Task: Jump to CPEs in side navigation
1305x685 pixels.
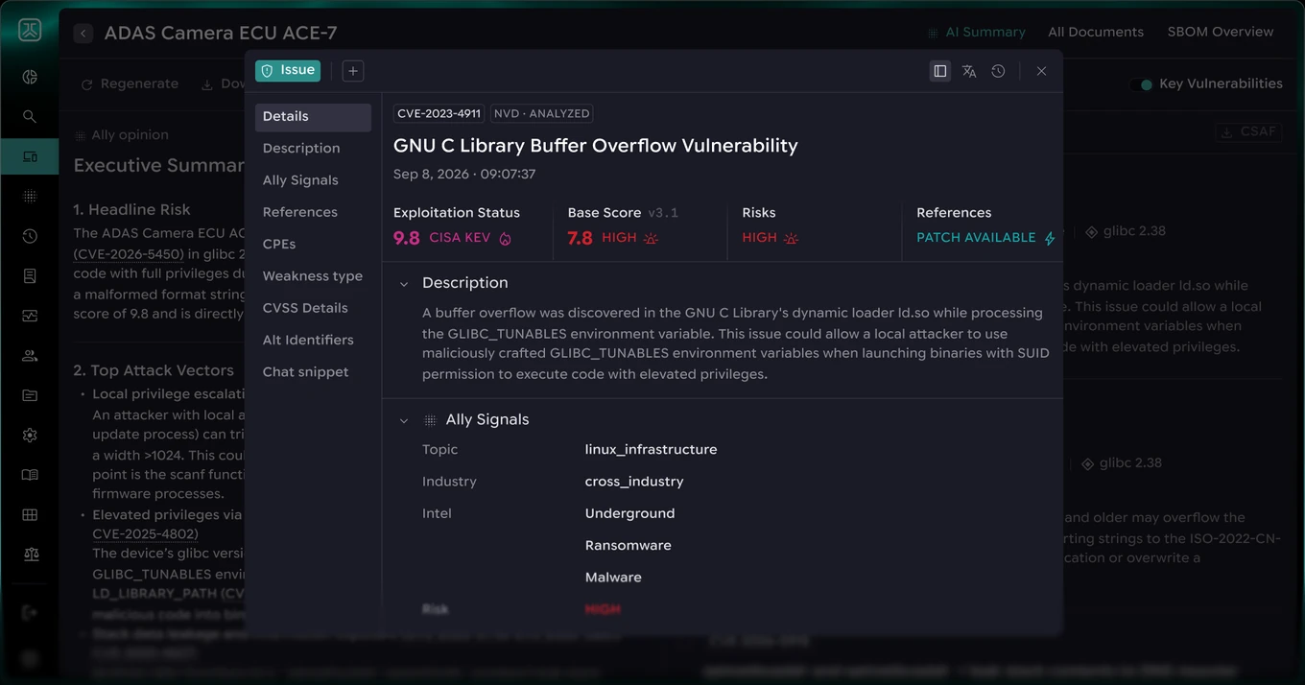Action: pyautogui.click(x=279, y=245)
